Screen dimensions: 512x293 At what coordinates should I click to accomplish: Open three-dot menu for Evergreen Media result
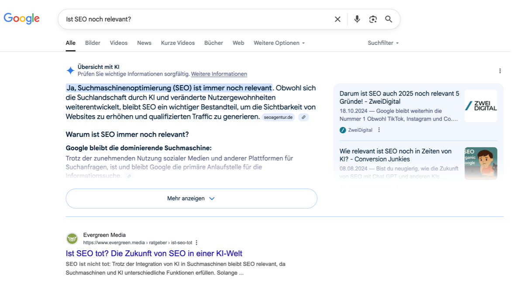[x=196, y=243]
